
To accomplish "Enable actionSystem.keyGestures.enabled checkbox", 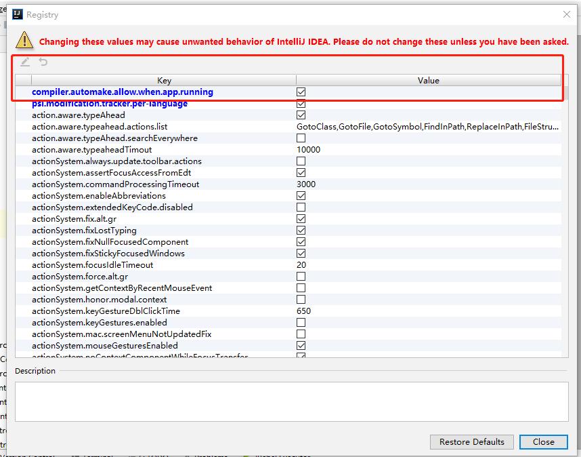I will pyautogui.click(x=301, y=322).
